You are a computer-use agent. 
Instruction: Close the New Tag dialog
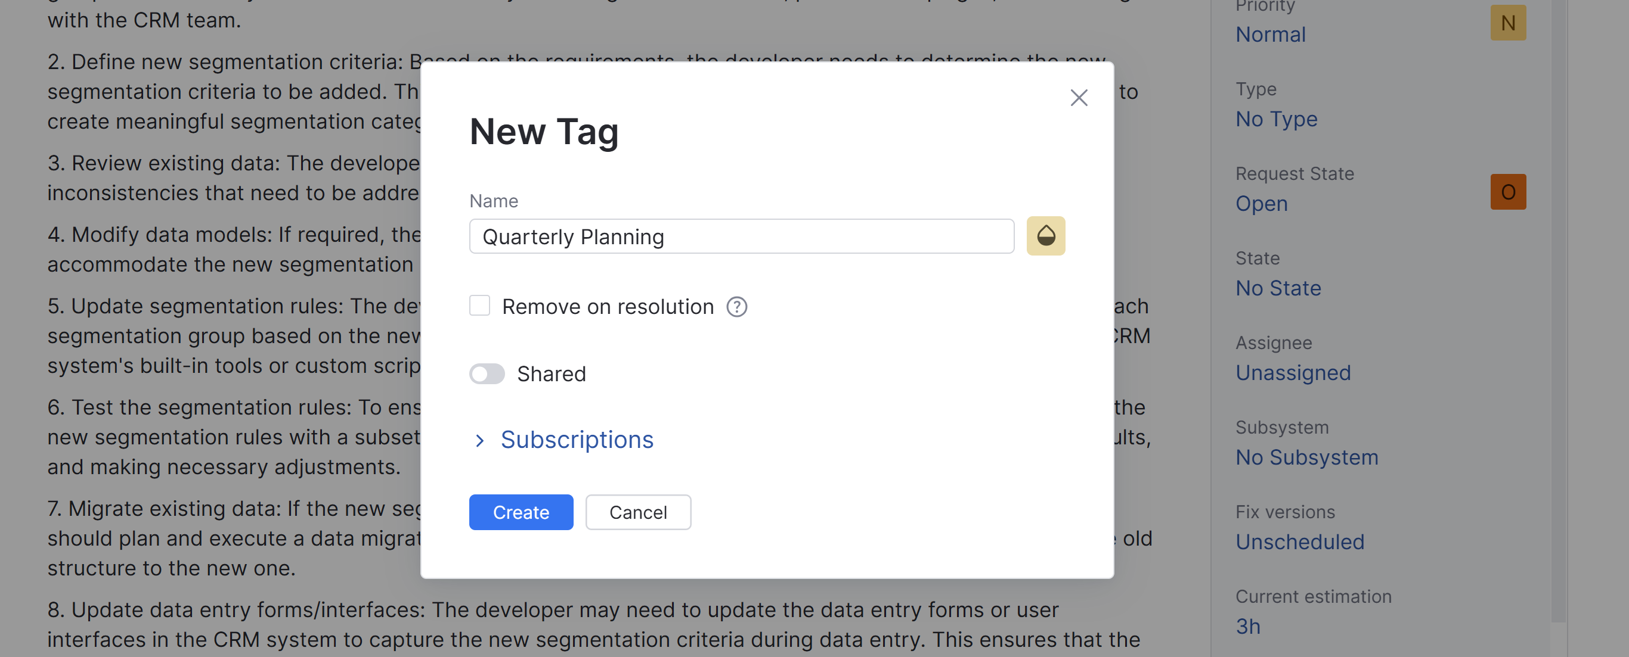1078,98
